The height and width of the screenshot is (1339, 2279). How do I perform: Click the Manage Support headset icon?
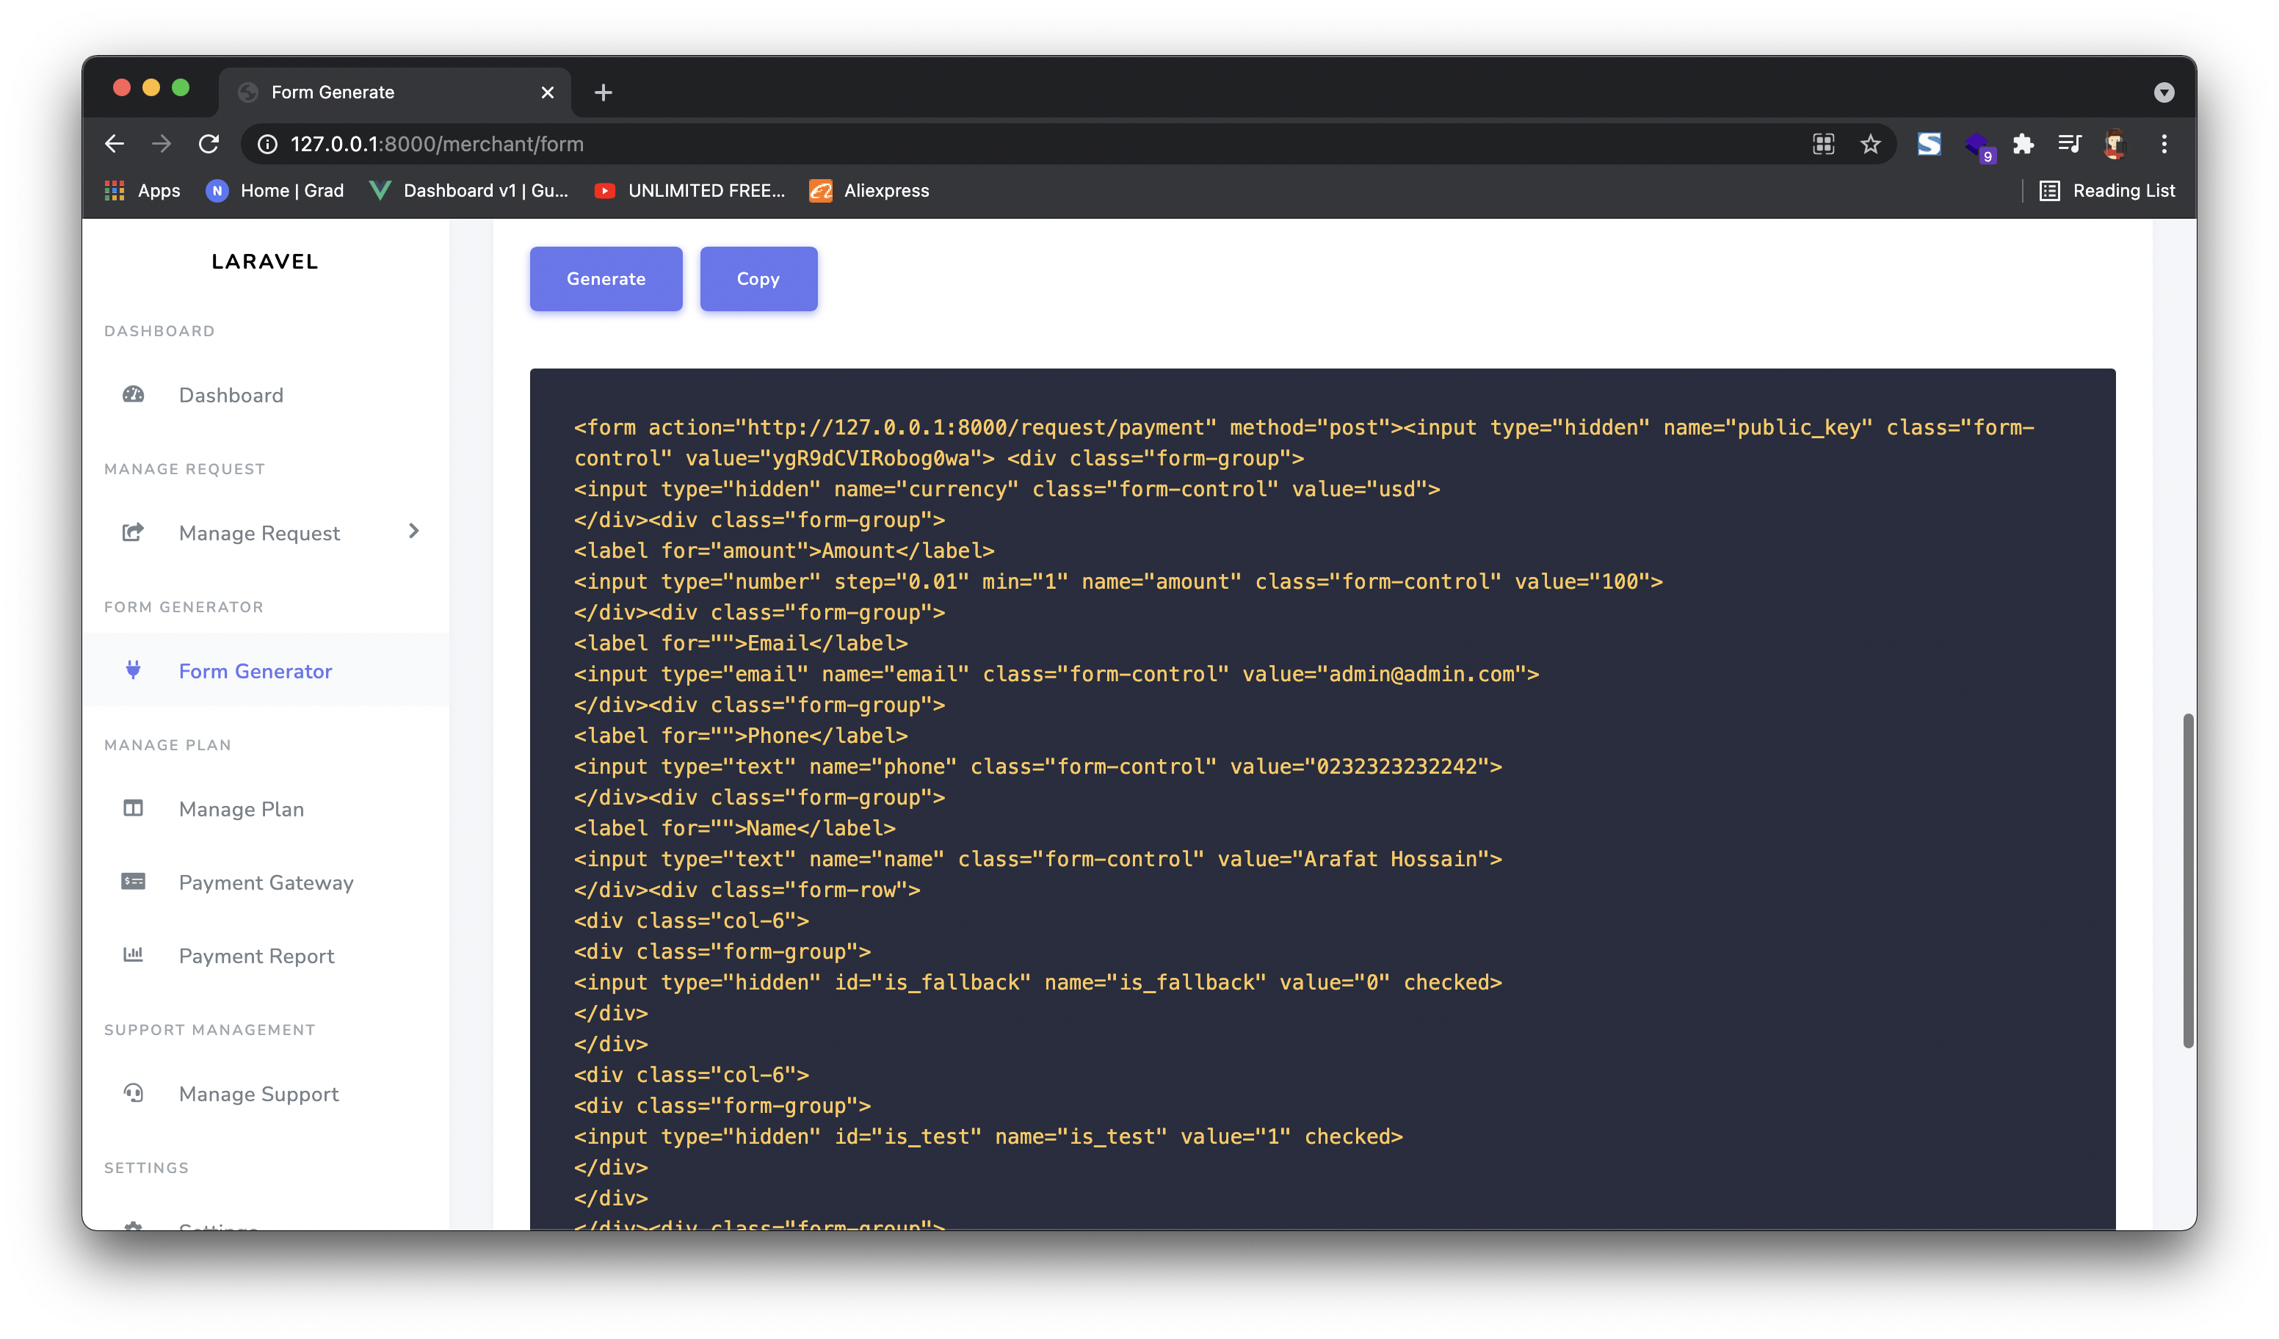(x=133, y=1093)
